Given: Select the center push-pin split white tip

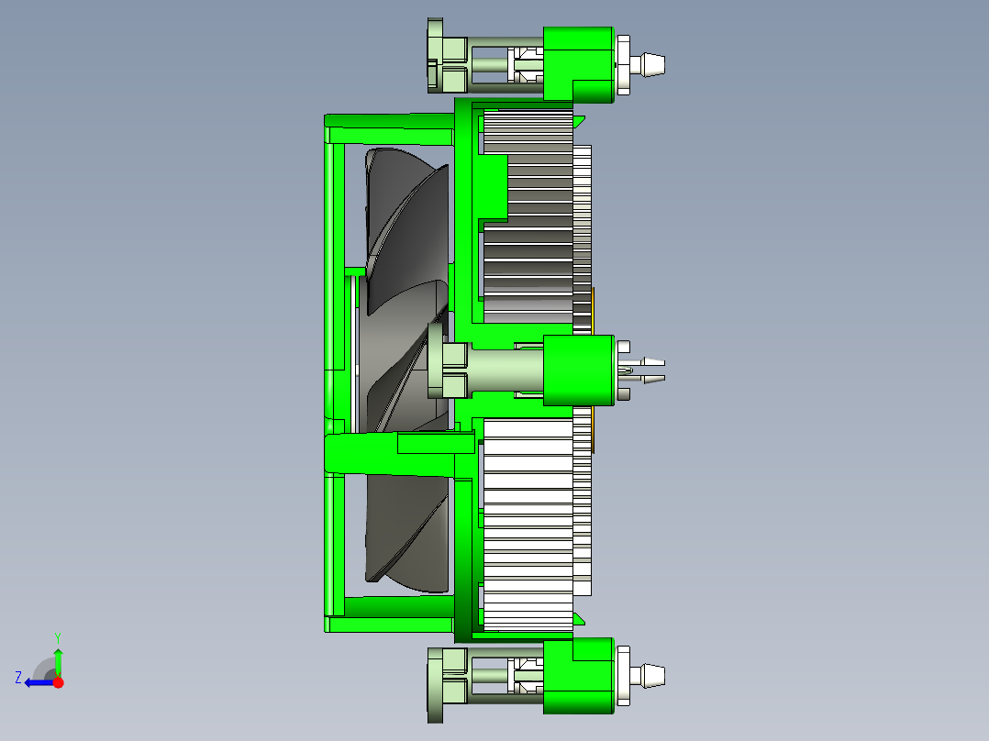Looking at the screenshot, I should coord(643,370).
